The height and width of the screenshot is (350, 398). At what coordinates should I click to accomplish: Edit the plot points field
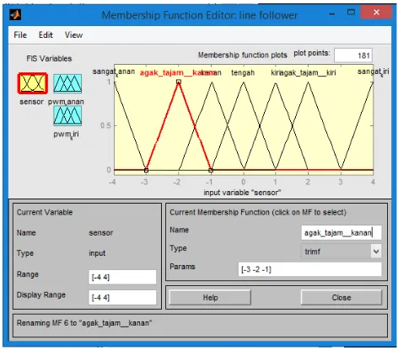click(353, 56)
